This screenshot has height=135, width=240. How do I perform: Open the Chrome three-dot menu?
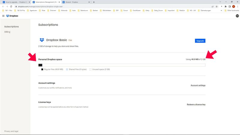(x=238, y=7)
